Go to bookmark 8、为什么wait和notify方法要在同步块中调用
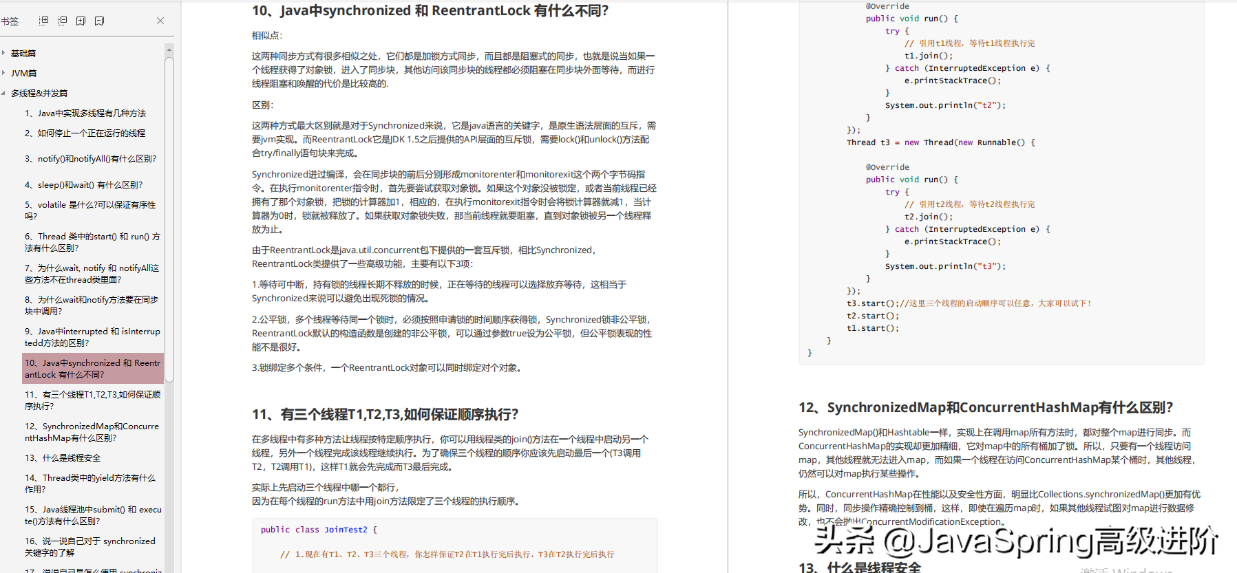Image resolution: width=1237 pixels, height=573 pixels. pos(92,305)
